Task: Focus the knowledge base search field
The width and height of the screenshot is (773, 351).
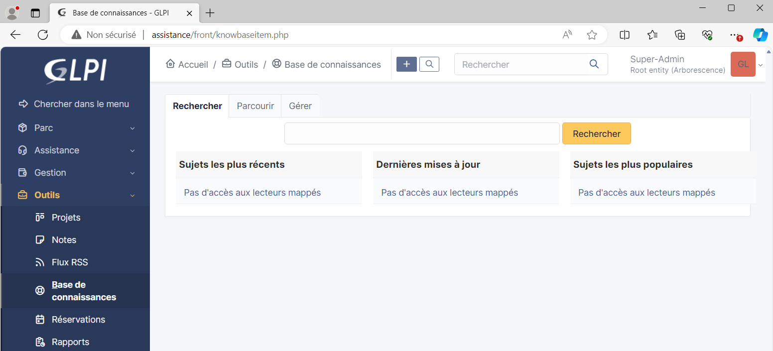Action: [x=422, y=133]
